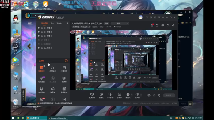214x120 pixels.
Task: Click the search icon in League friends panel
Action: tap(190, 23)
